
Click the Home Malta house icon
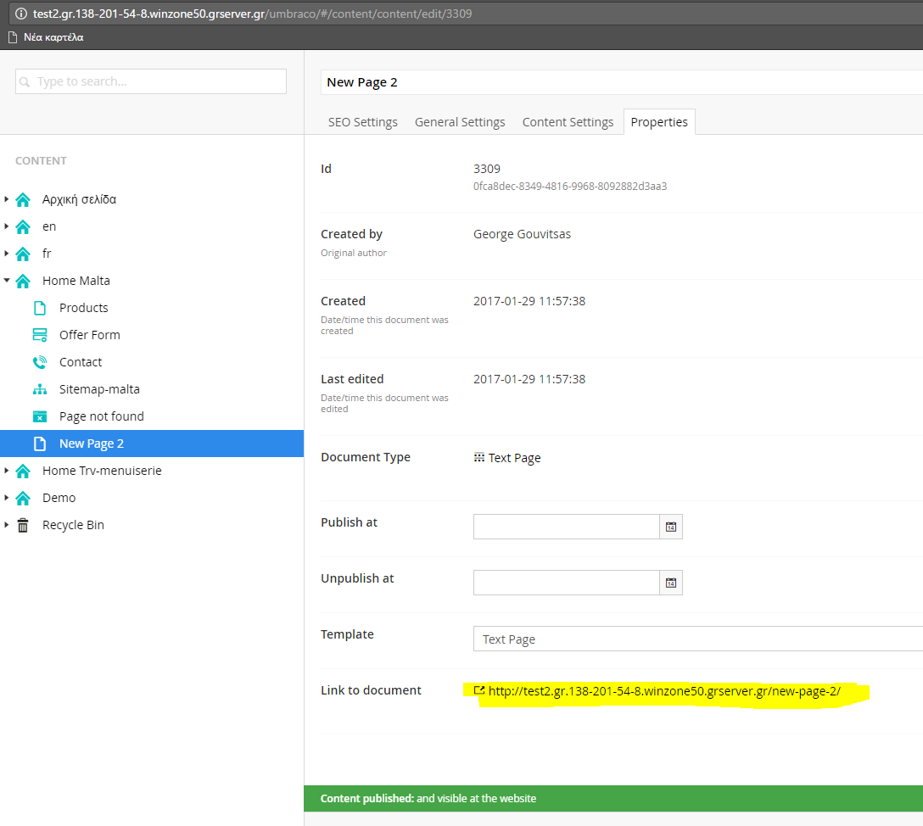(x=23, y=281)
